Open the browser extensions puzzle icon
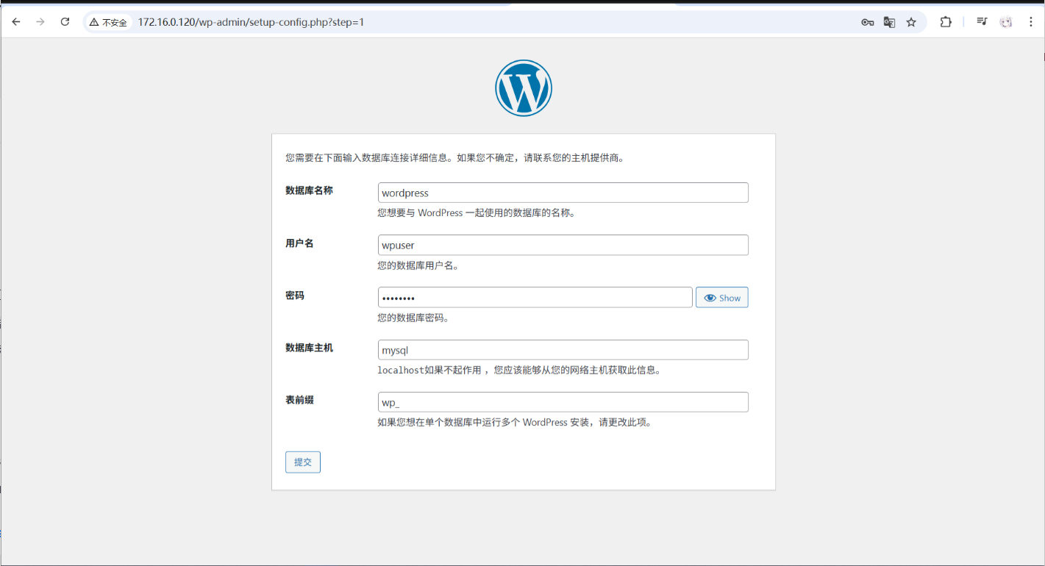This screenshot has width=1045, height=566. click(946, 22)
